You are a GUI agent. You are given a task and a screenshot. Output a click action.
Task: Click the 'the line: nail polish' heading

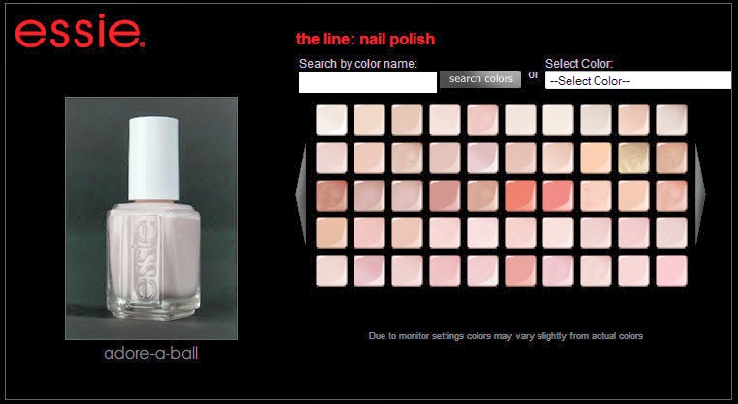(366, 39)
